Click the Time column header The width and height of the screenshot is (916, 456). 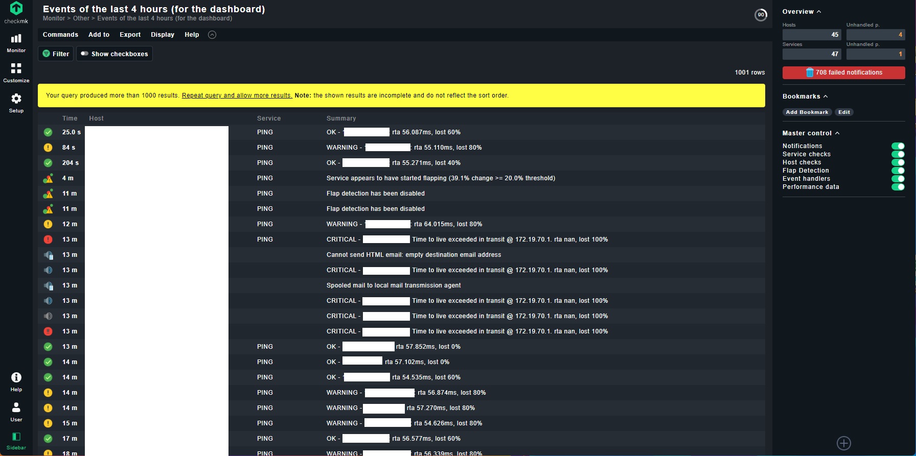click(70, 118)
